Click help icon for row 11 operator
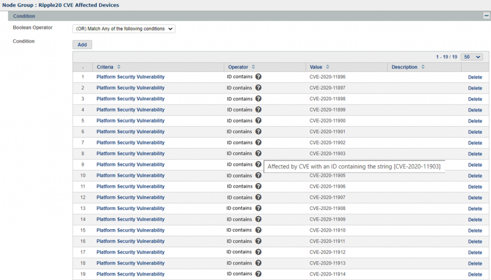 point(258,187)
